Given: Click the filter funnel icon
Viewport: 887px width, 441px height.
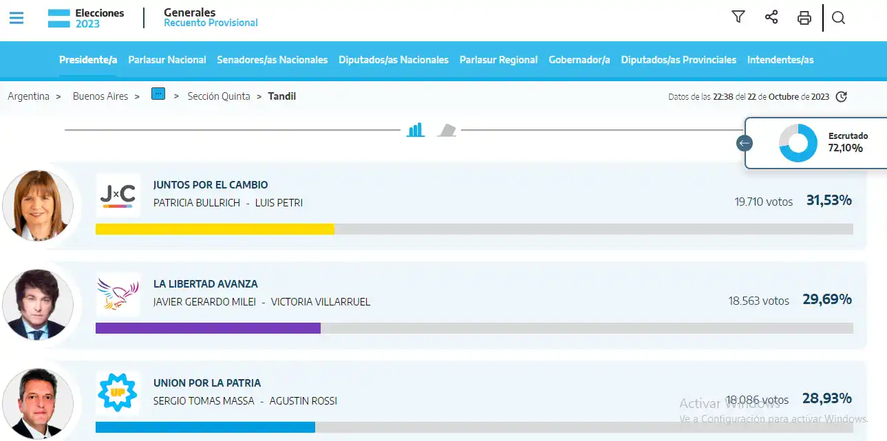Looking at the screenshot, I should tap(738, 17).
